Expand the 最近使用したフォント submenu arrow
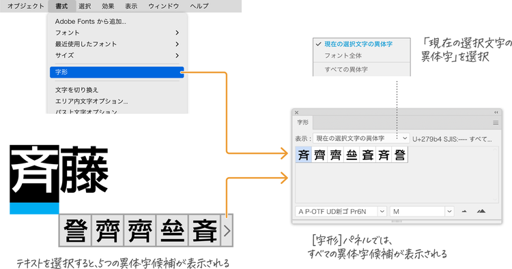 tap(177, 44)
